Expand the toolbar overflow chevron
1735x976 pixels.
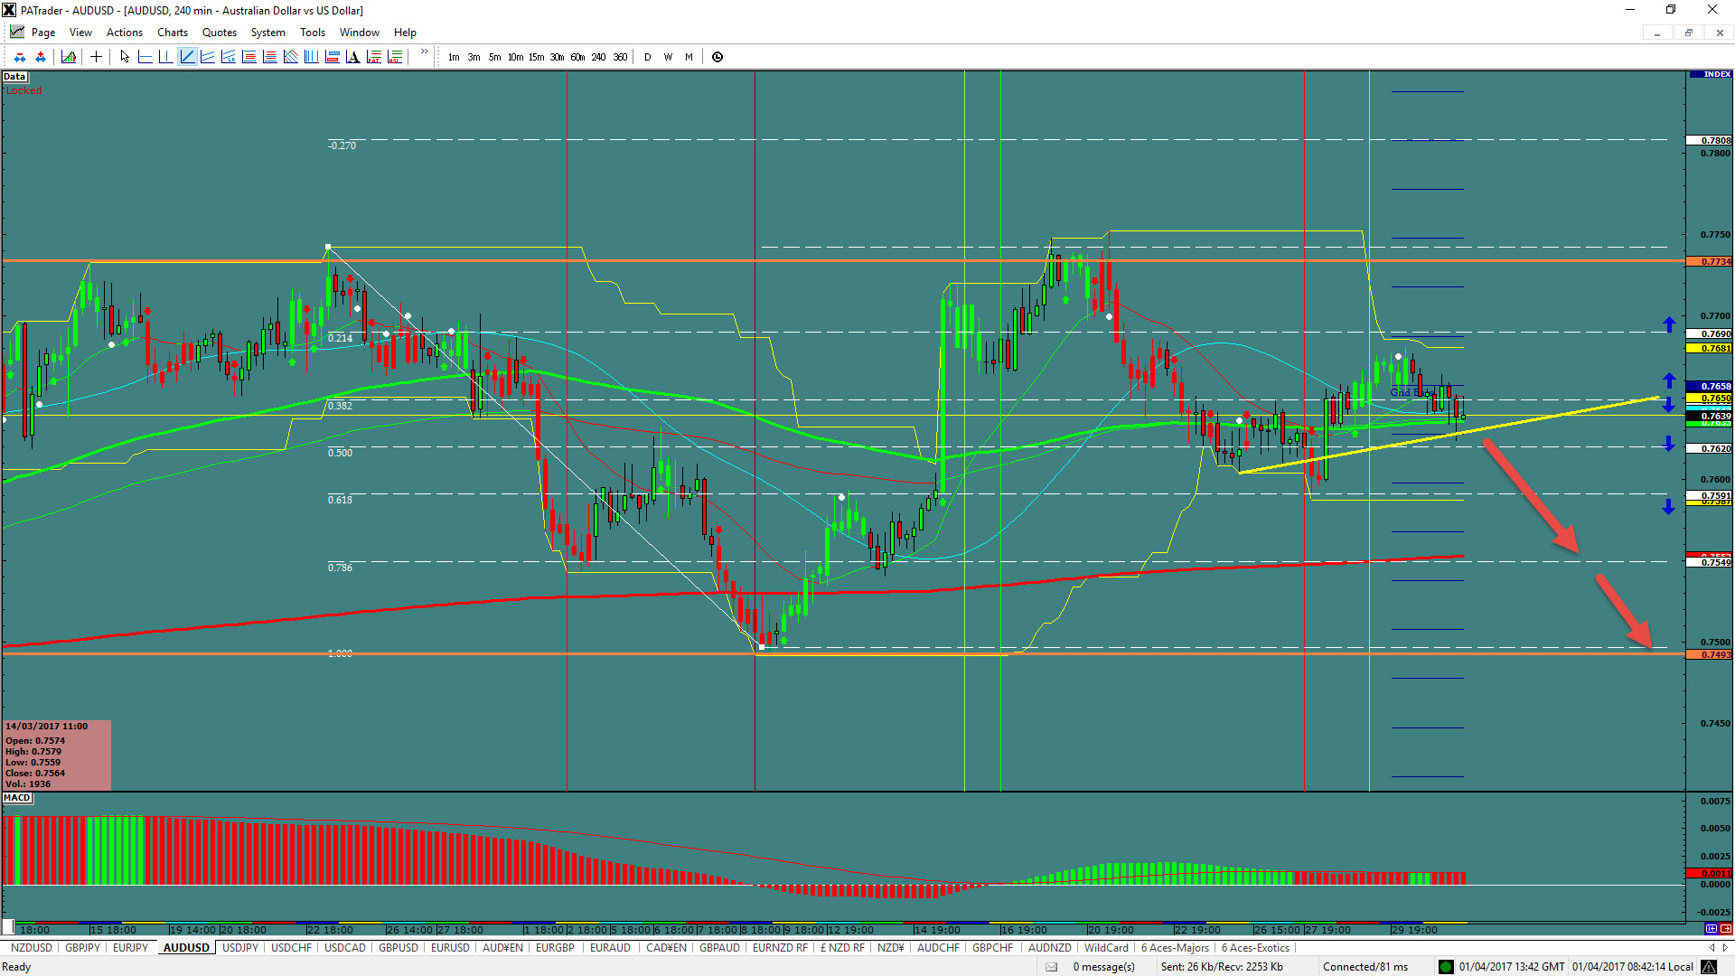coord(424,52)
